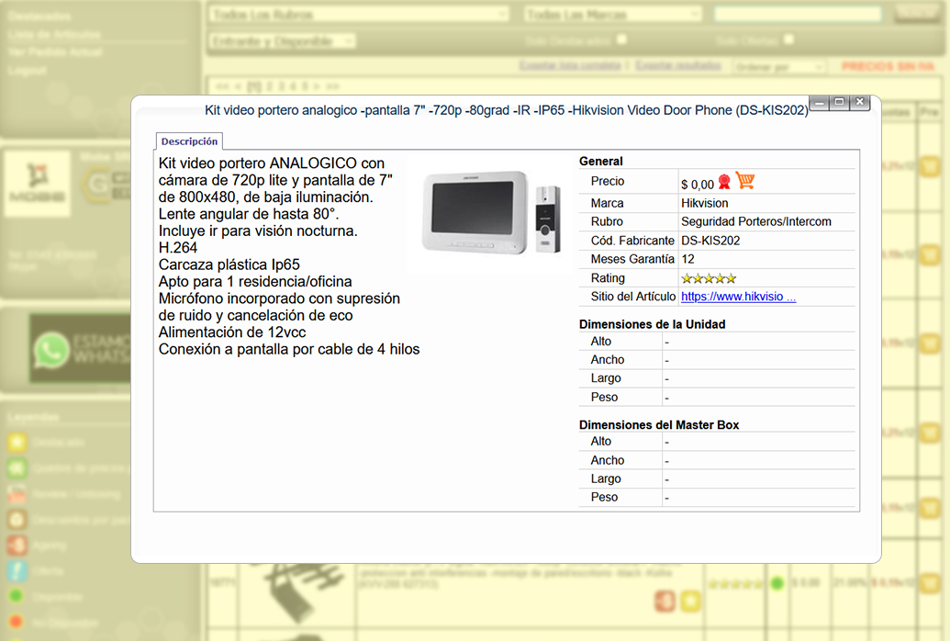Click the orange shopping cart icon beside the price
The width and height of the screenshot is (950, 641).
coord(744,181)
